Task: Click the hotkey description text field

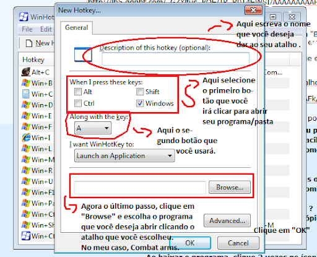Action: pos(175,59)
